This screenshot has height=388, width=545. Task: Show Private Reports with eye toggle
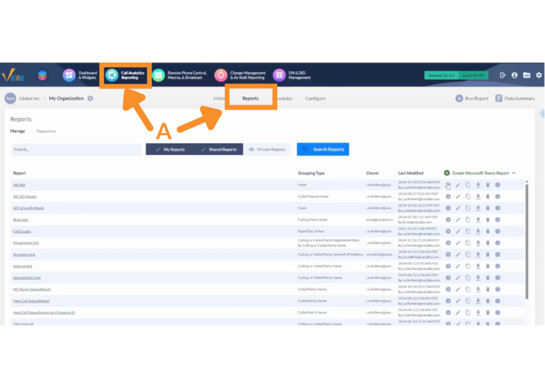point(267,149)
